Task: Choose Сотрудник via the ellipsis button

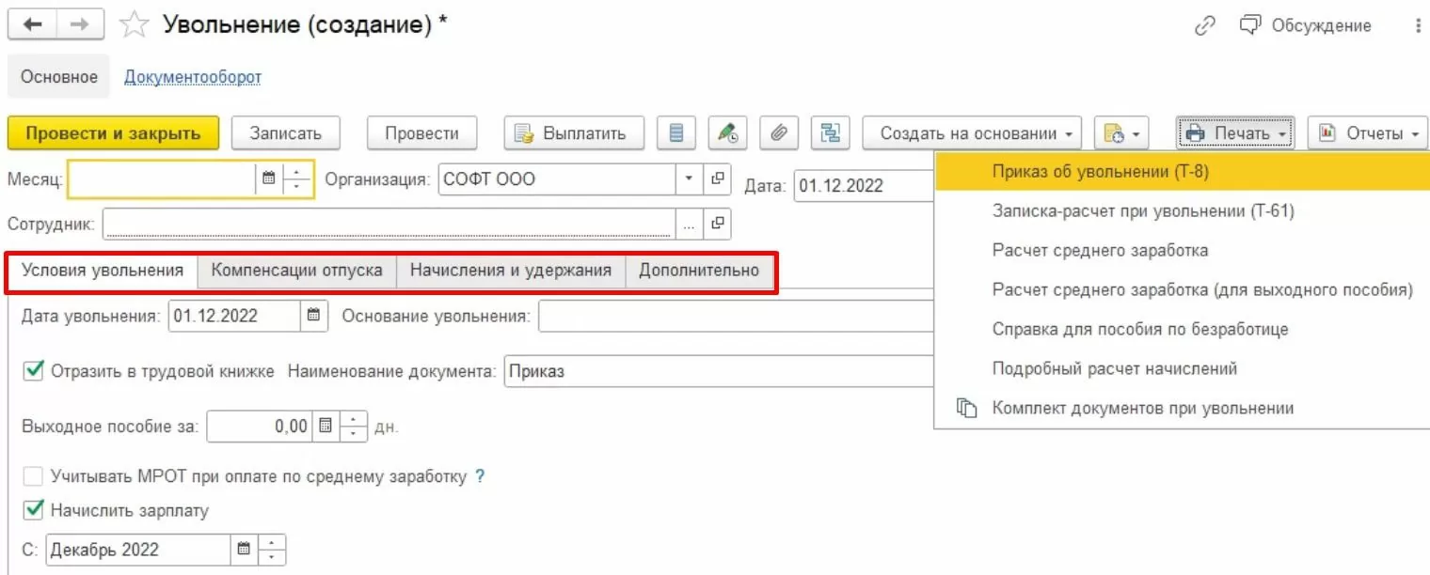Action: tap(689, 224)
